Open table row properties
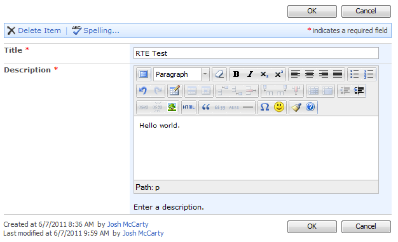The width and height of the screenshot is (398, 242). pyautogui.click(x=191, y=91)
